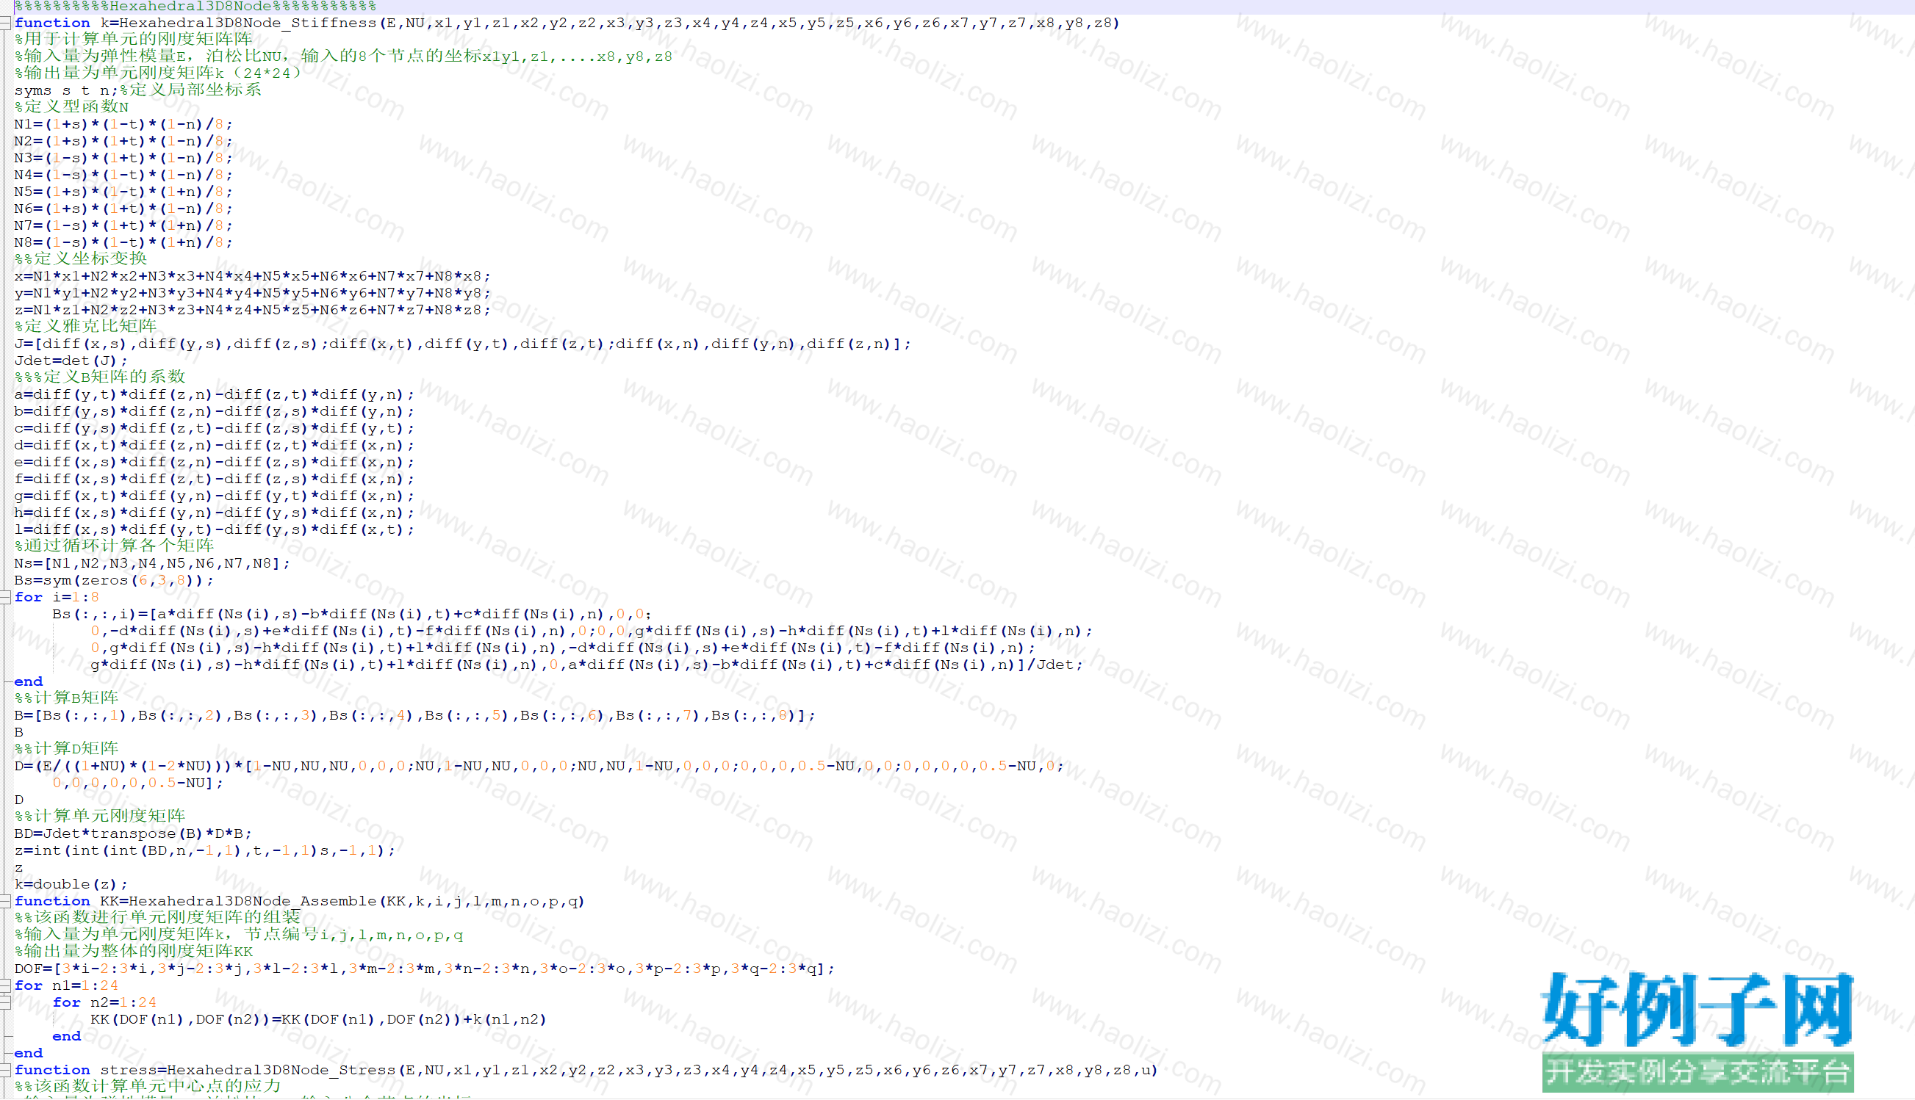1915x1100 pixels.
Task: Click the 'h=diff(x,s)*diff(y,n)...' line
Action: coord(215,513)
